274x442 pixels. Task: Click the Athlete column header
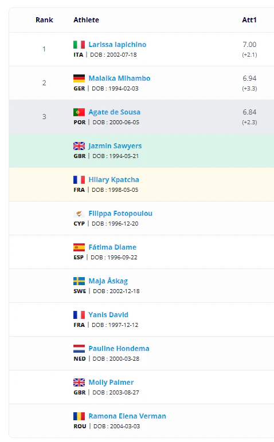tap(87, 20)
